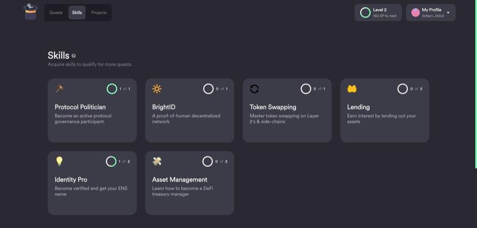Screen dimensions: 477x228
Task: Click the BrightID sun icon
Action: [x=157, y=89]
